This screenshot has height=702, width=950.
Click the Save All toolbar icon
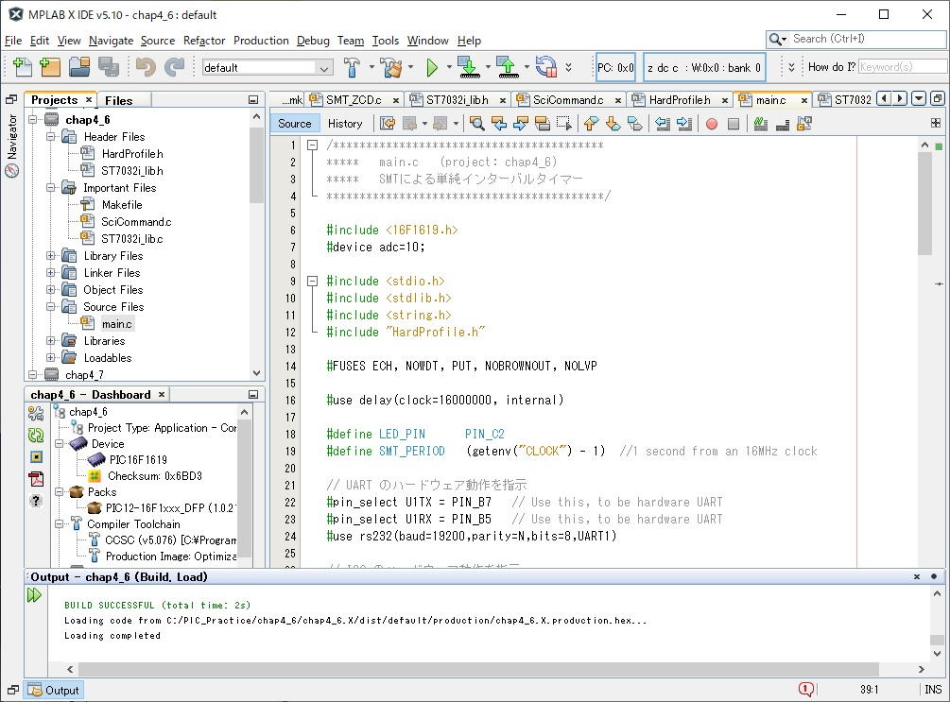(109, 67)
